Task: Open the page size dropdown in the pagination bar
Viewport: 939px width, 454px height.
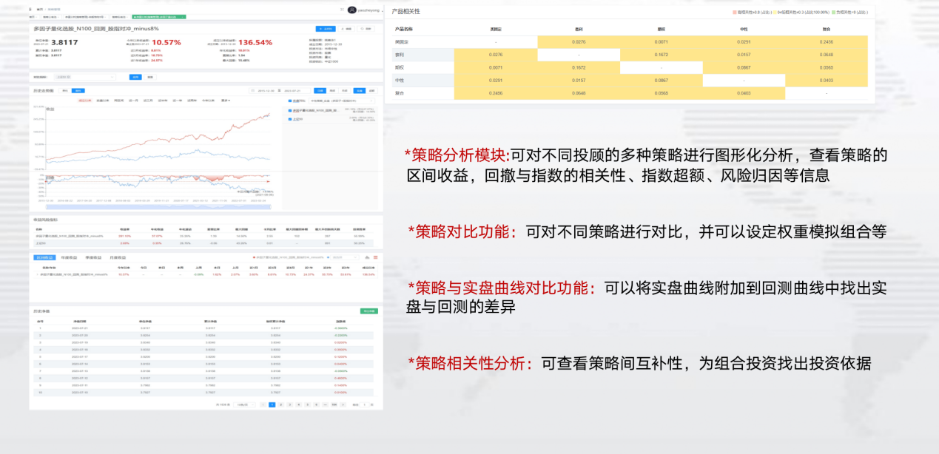Action: [x=246, y=404]
